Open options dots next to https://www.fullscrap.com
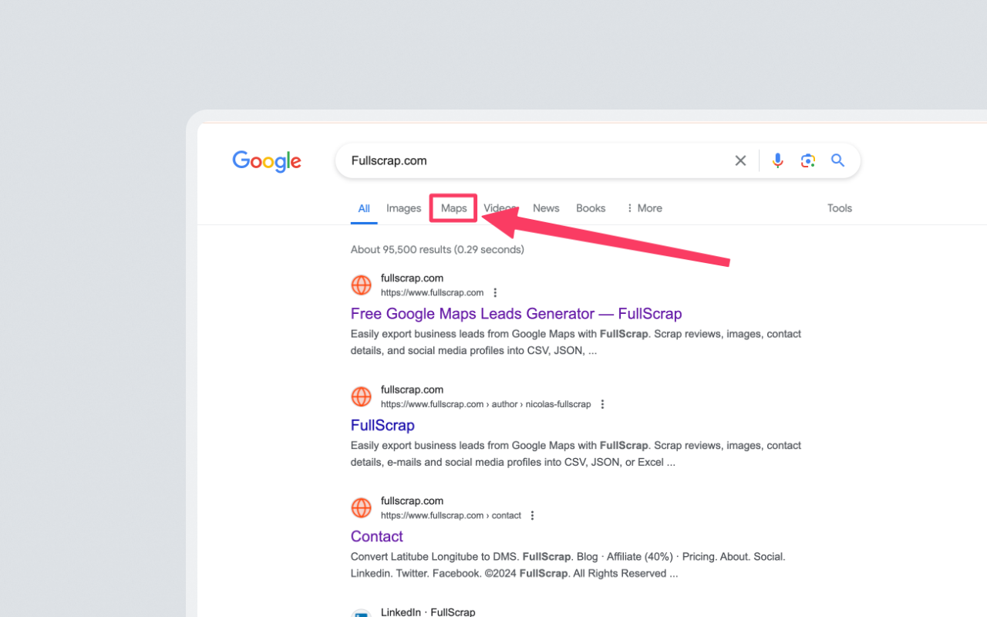Image resolution: width=987 pixels, height=617 pixels. (x=495, y=293)
